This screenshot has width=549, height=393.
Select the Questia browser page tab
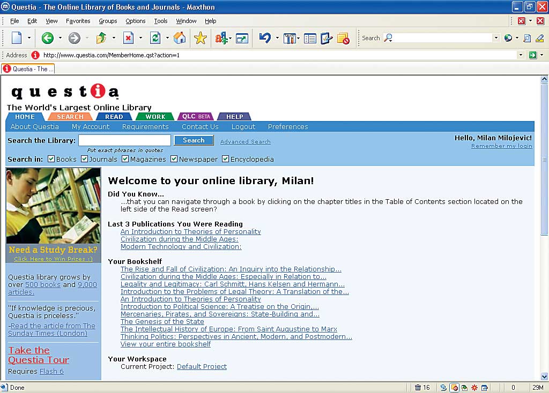point(28,69)
